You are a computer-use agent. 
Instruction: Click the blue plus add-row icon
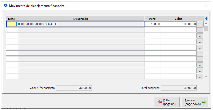click(x=206, y=18)
